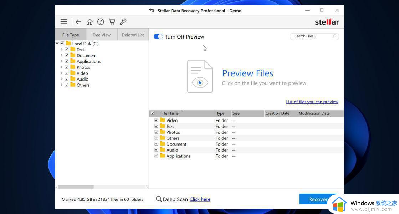This screenshot has width=399, height=214.
Task: Collapse the Local Disk (C:) tree node
Action: 57,43
